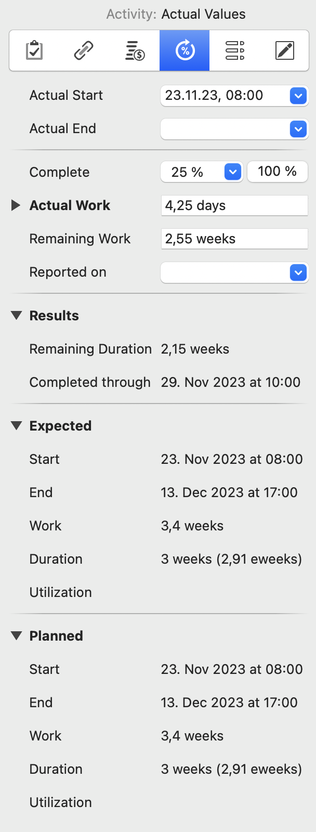The height and width of the screenshot is (832, 316).
Task: Open the costs list tab
Action: coord(135,50)
